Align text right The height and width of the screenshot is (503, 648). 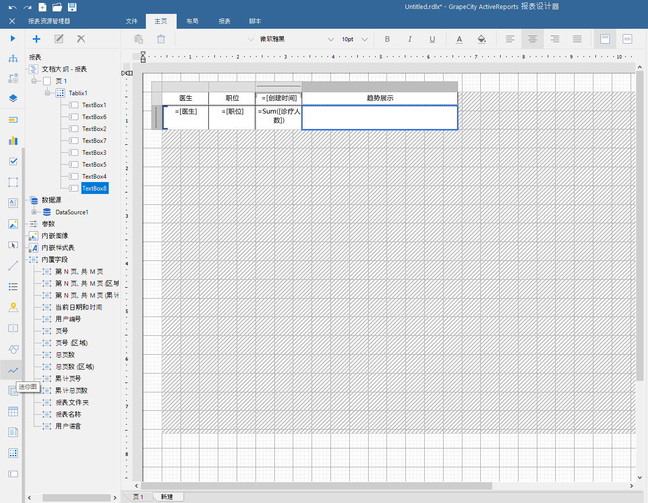pyautogui.click(x=555, y=39)
